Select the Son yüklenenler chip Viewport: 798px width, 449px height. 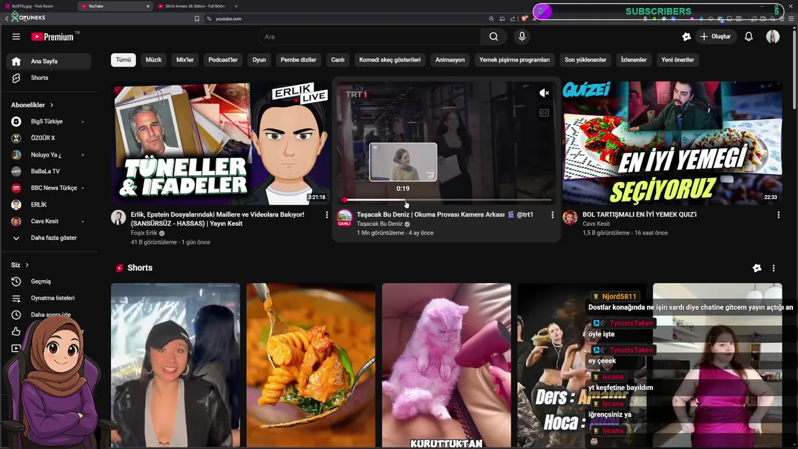(585, 60)
